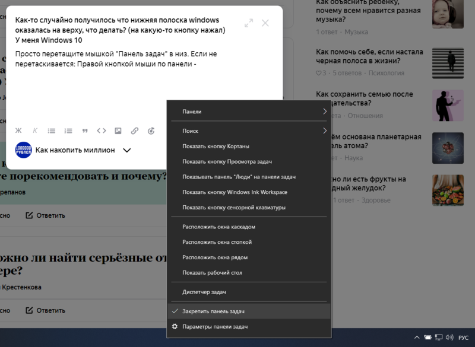Viewport: 475px width, 347px height.
Task: Open the 'Здоровье' topic tag
Action: click(376, 200)
